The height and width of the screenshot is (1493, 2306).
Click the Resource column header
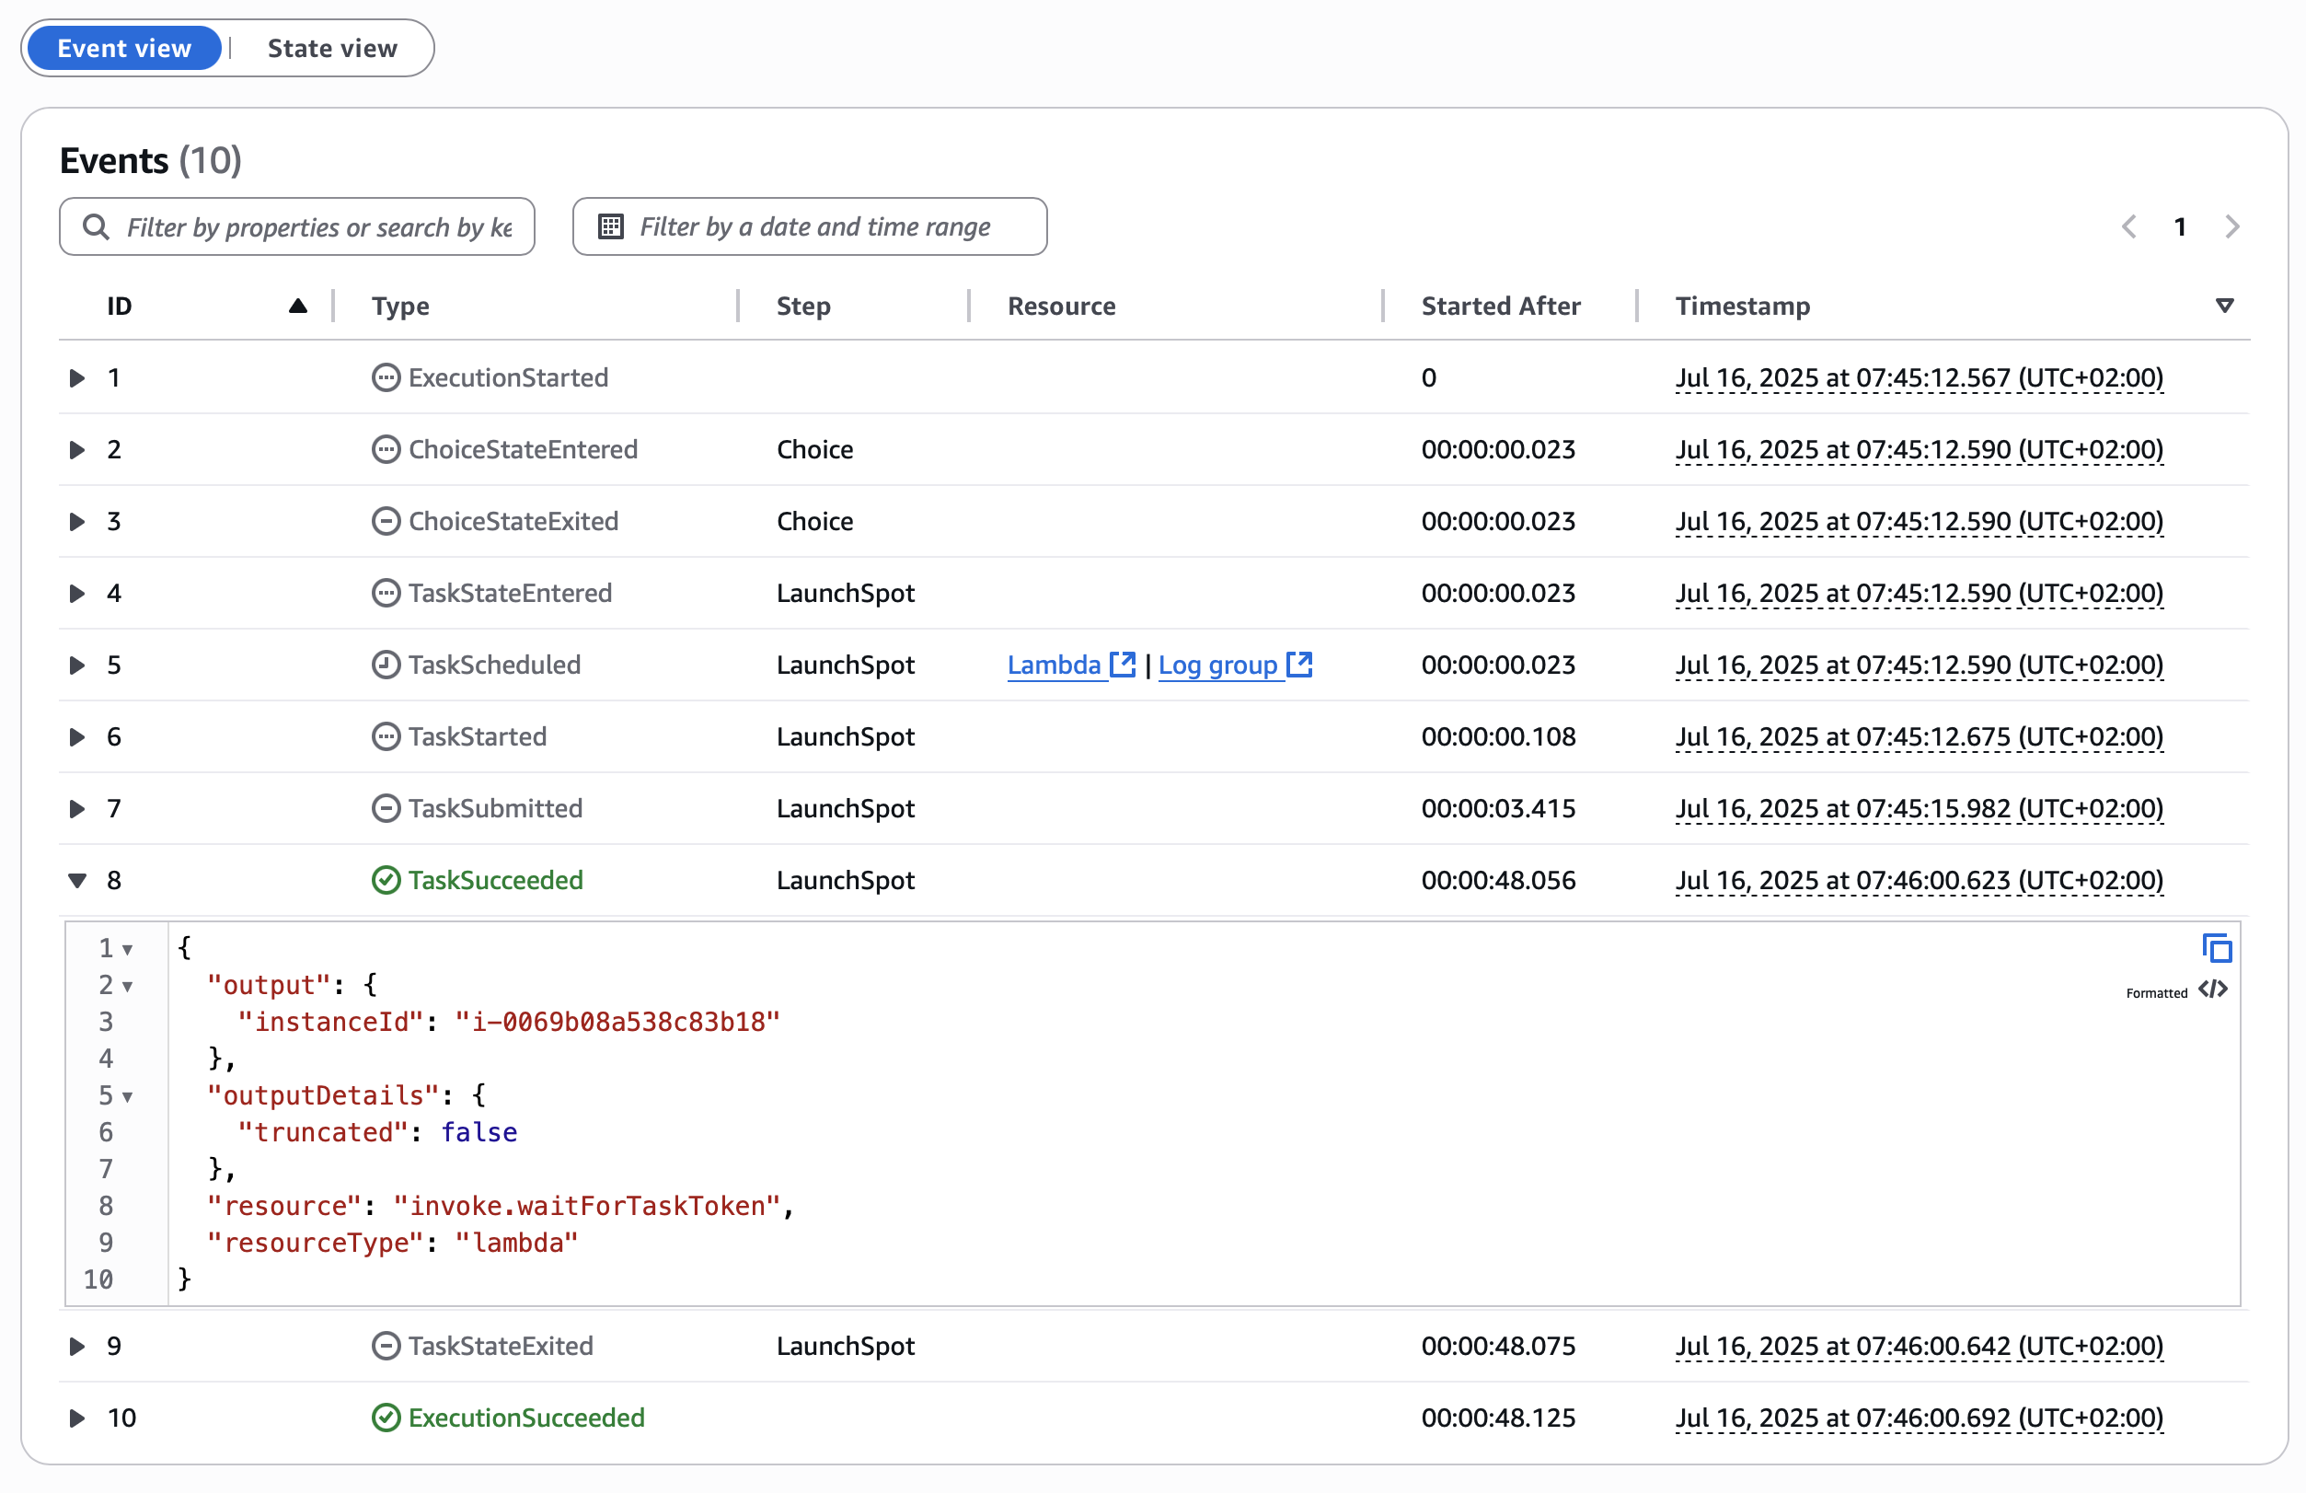point(1061,307)
